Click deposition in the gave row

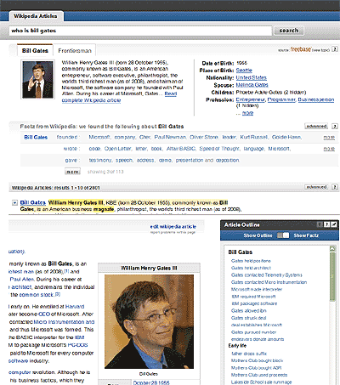pos(227,161)
